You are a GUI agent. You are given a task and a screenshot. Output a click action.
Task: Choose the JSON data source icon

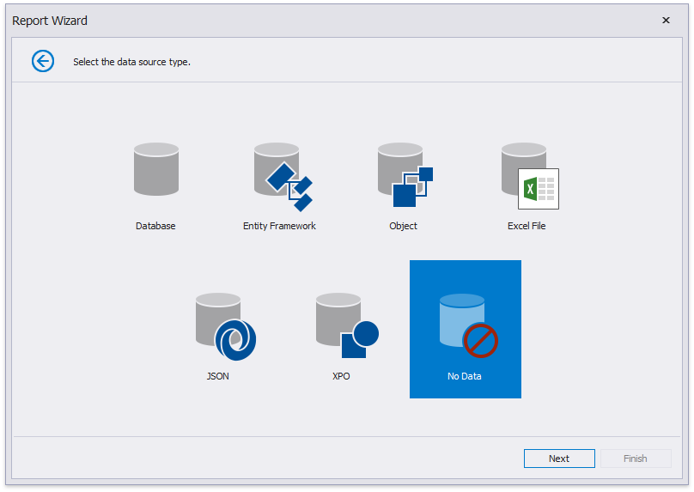click(x=222, y=325)
